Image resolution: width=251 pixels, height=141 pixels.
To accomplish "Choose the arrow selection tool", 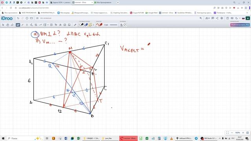I will pos(3,25).
